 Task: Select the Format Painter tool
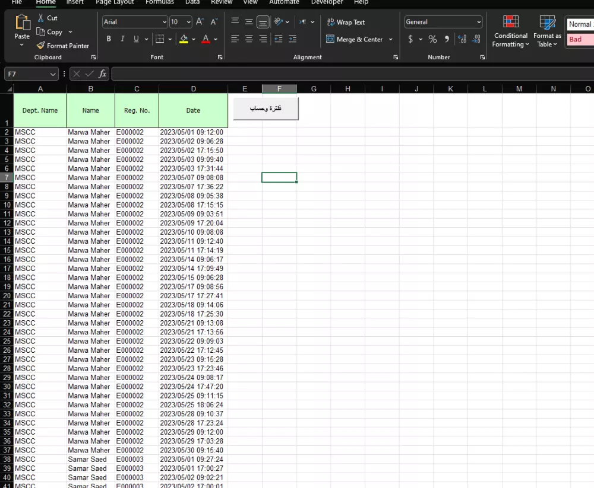(64, 46)
